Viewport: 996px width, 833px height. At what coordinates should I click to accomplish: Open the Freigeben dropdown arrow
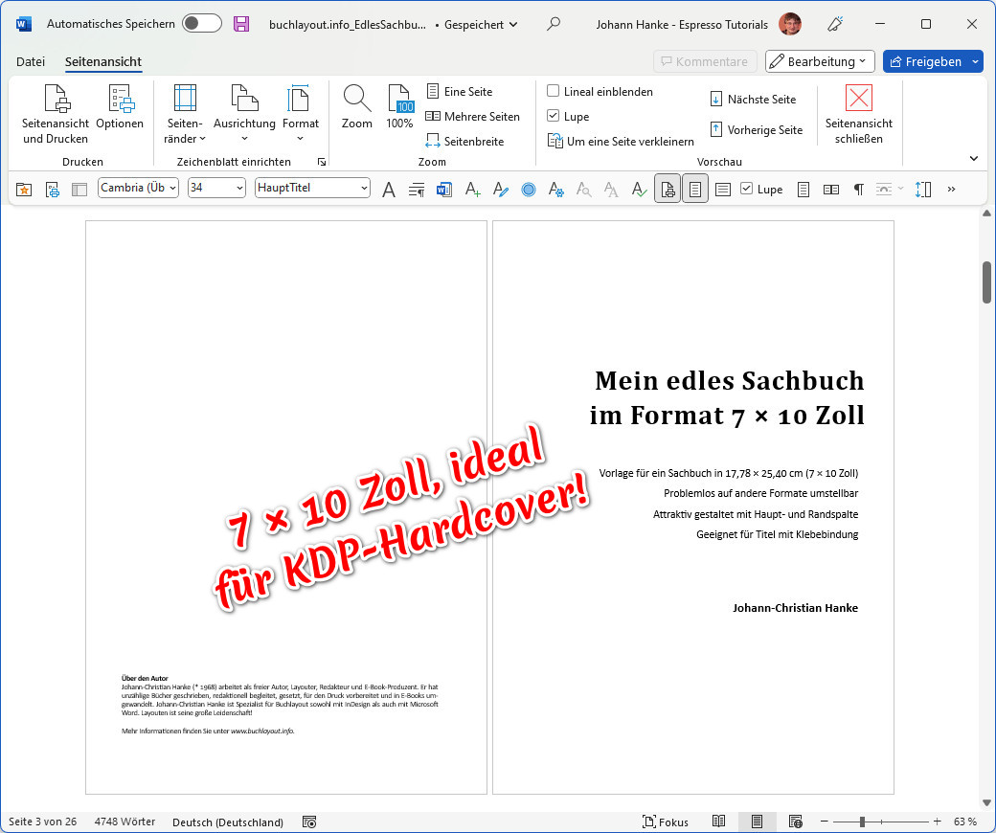pyautogui.click(x=976, y=61)
